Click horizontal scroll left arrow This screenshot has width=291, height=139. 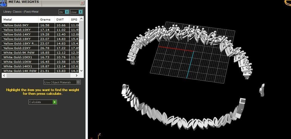[x=4, y=75]
